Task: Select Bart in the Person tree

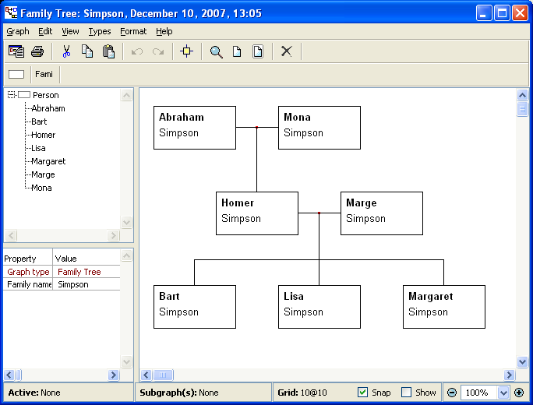Action: click(39, 121)
